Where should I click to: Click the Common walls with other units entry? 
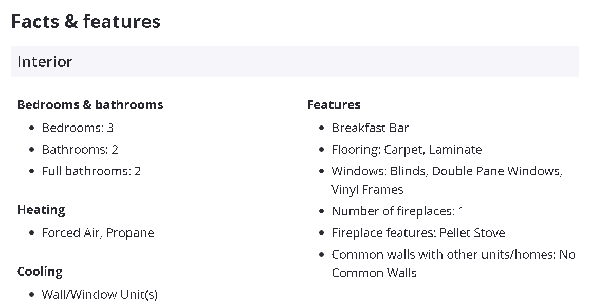coord(453,255)
